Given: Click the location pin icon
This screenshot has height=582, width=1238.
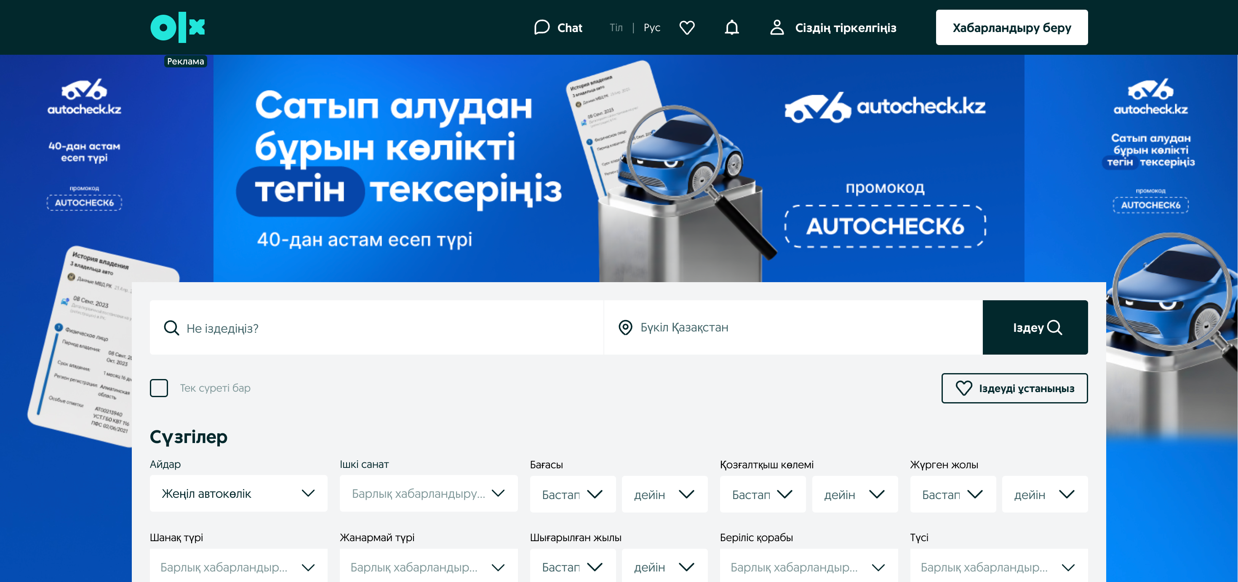Looking at the screenshot, I should 625,327.
